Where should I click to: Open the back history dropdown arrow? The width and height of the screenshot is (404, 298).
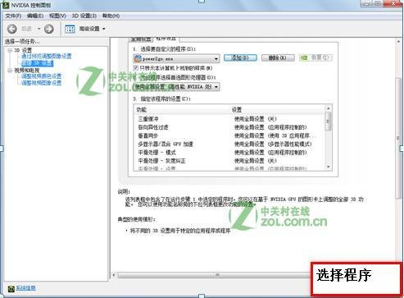click(x=39, y=29)
